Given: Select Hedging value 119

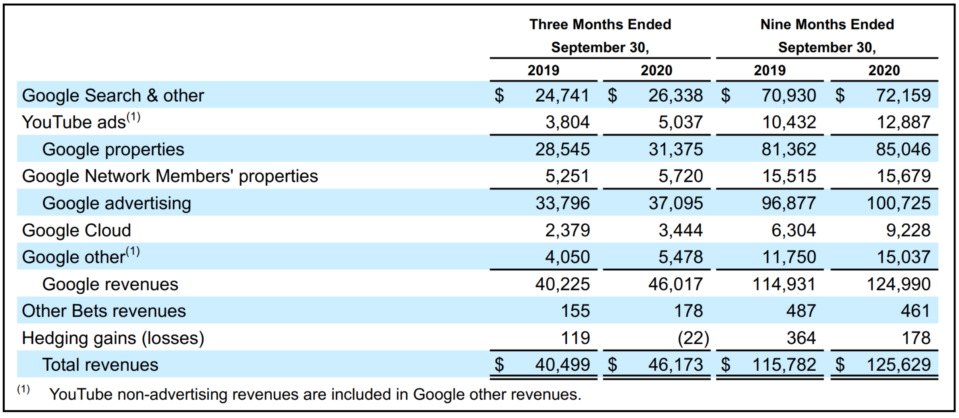Looking at the screenshot, I should click(575, 338).
